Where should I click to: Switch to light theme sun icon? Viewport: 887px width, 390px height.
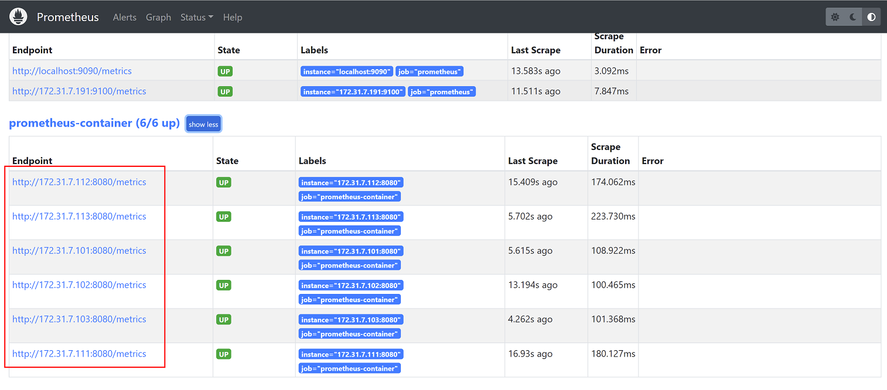click(835, 17)
